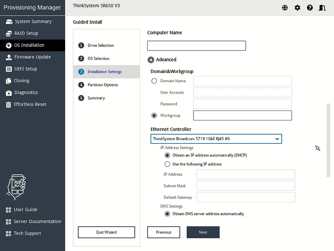Click the User Account text field
The height and width of the screenshot is (251, 334).
(x=242, y=92)
